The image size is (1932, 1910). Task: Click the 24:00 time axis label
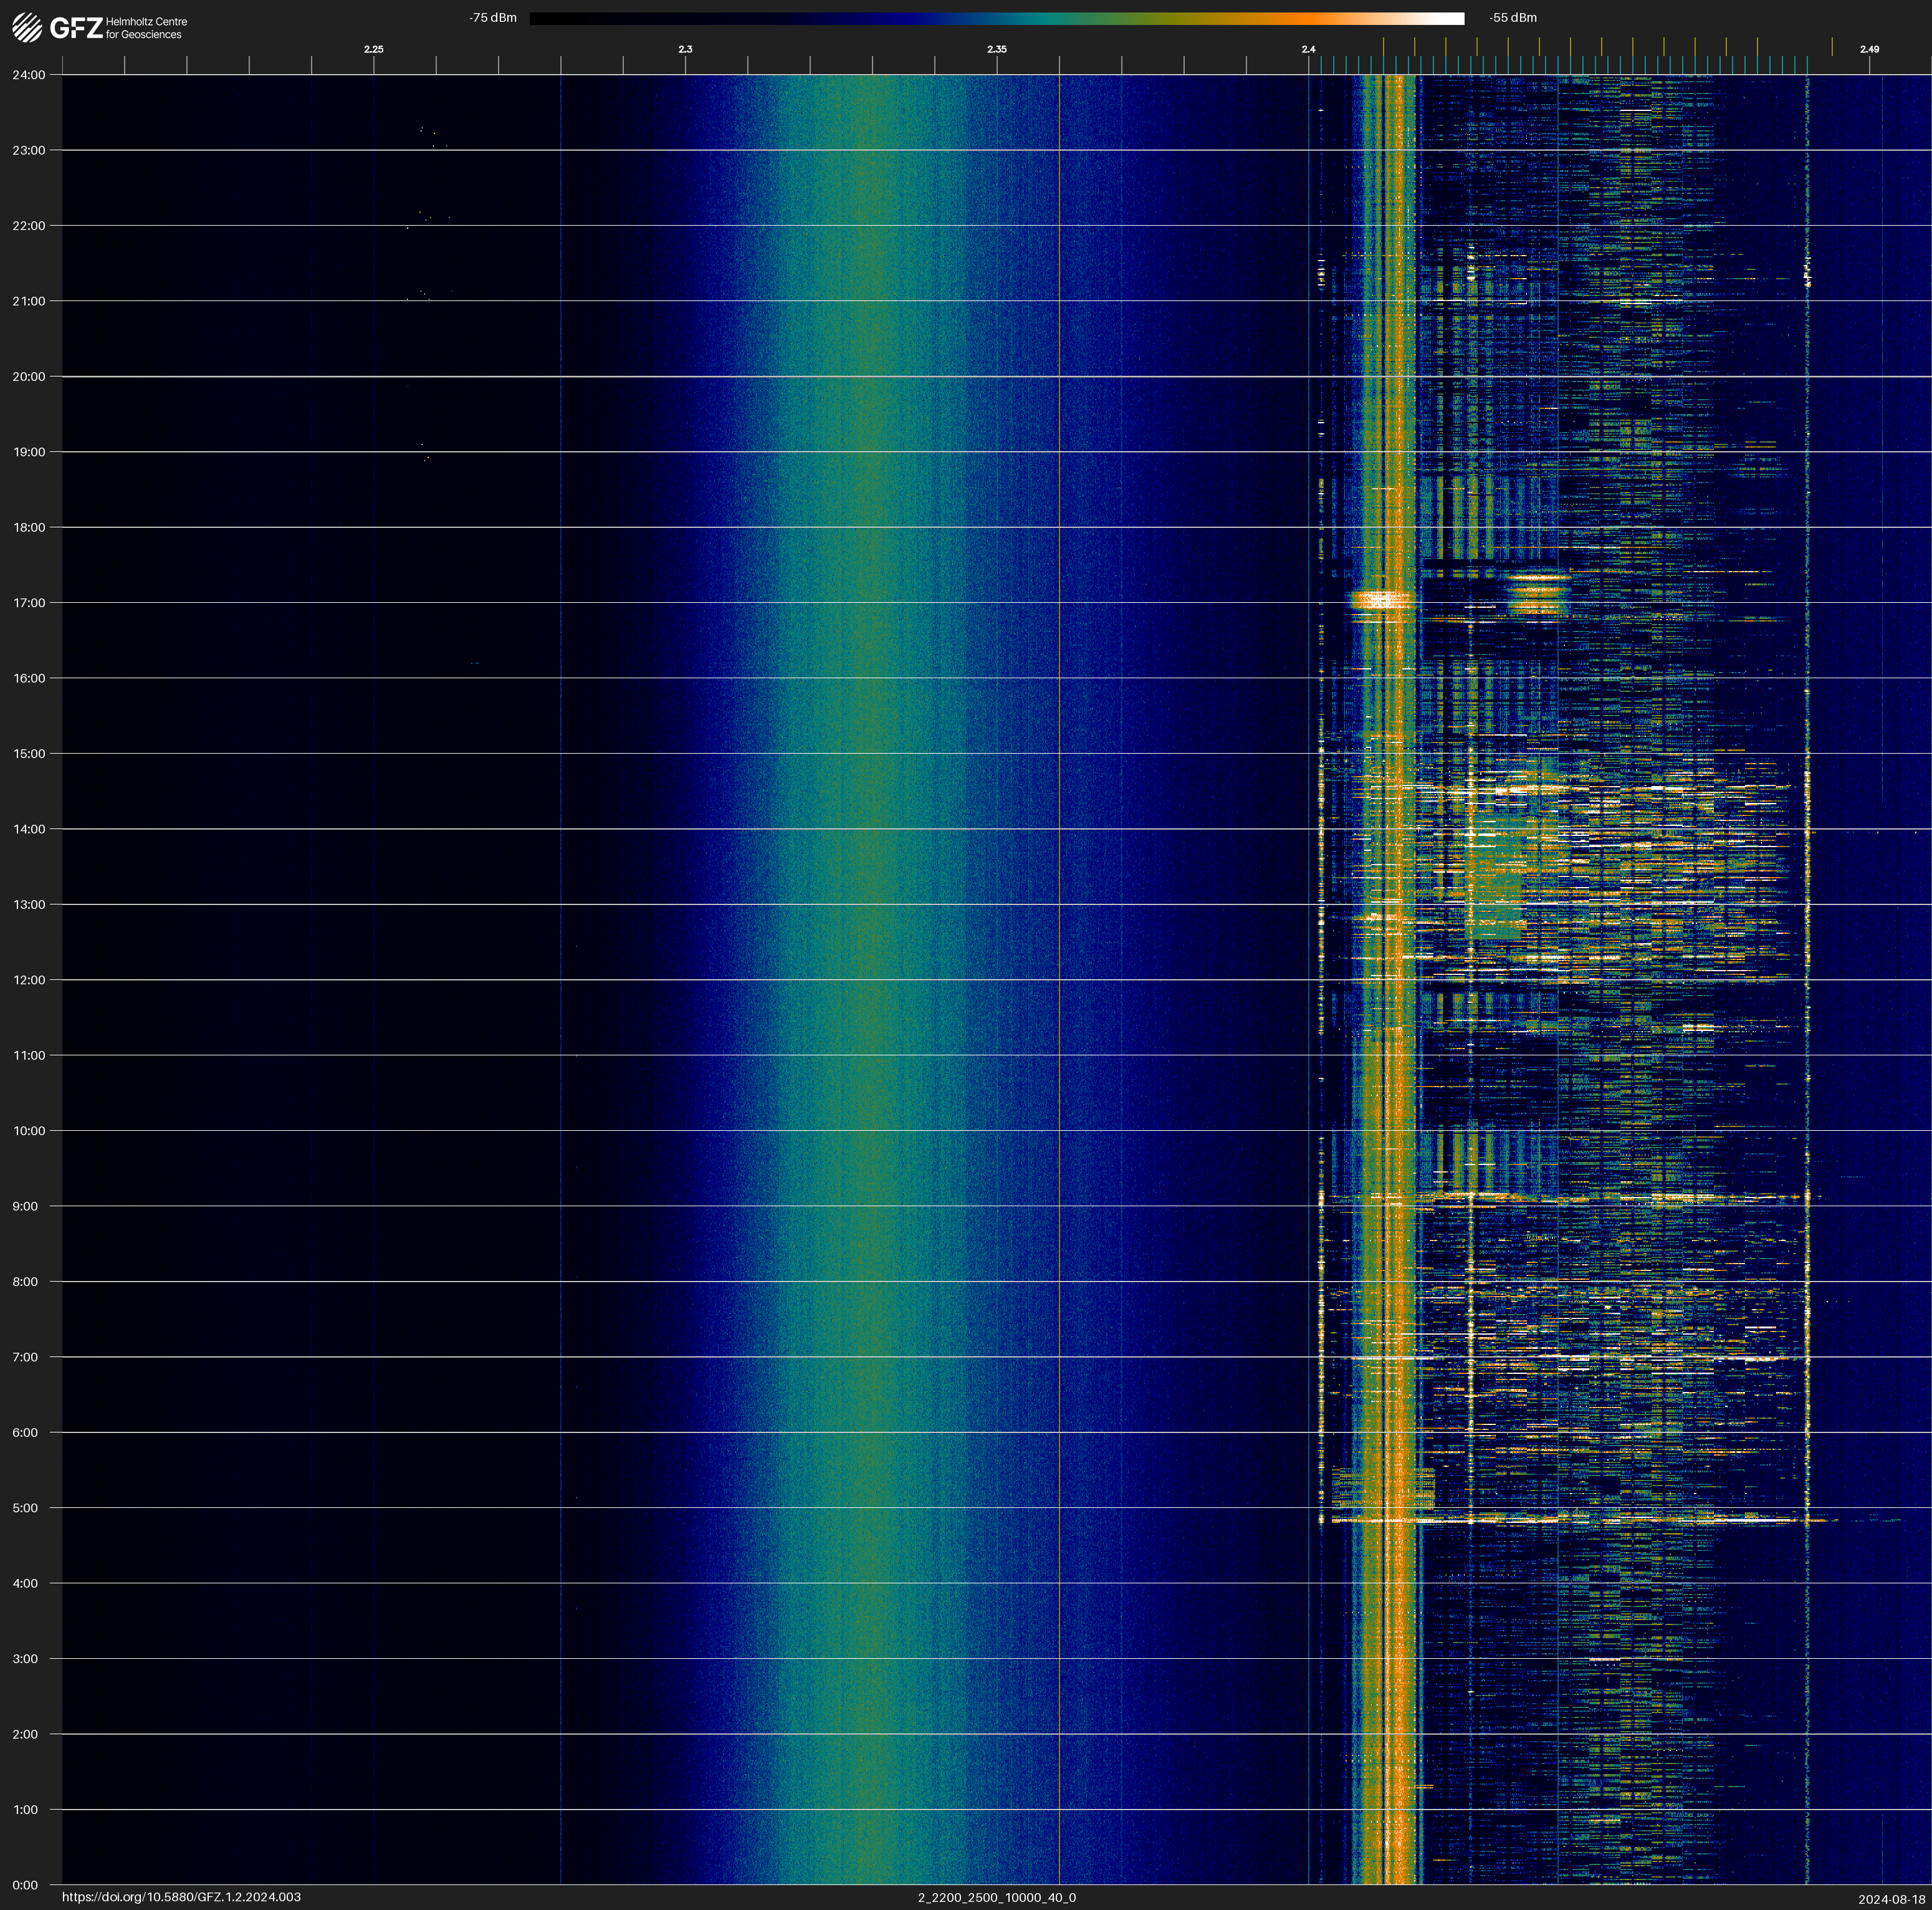[29, 75]
